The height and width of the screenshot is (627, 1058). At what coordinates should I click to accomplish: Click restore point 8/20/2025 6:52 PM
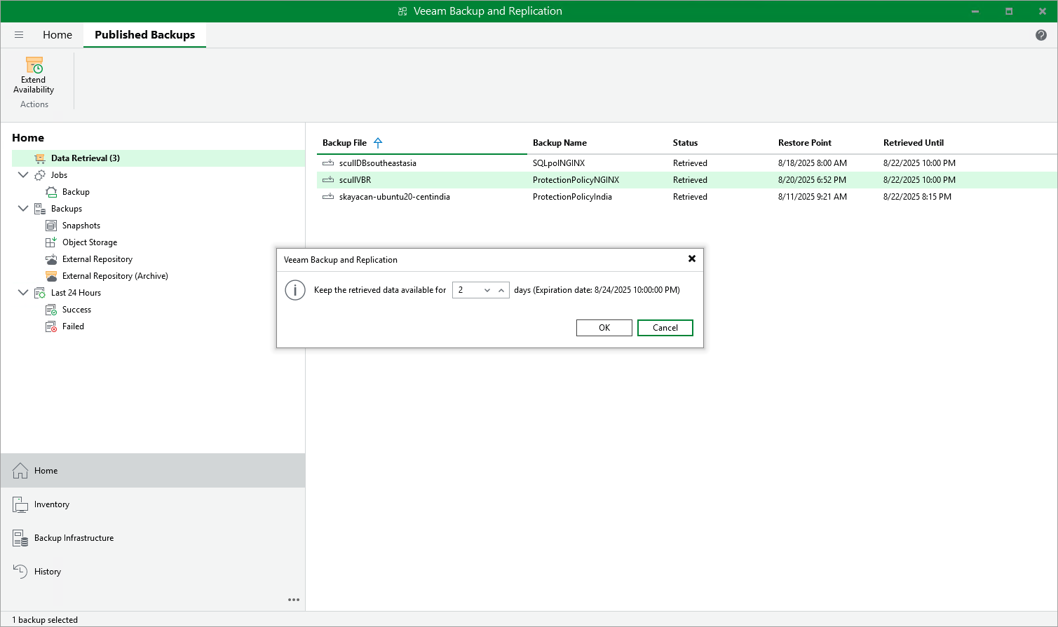pyautogui.click(x=812, y=180)
